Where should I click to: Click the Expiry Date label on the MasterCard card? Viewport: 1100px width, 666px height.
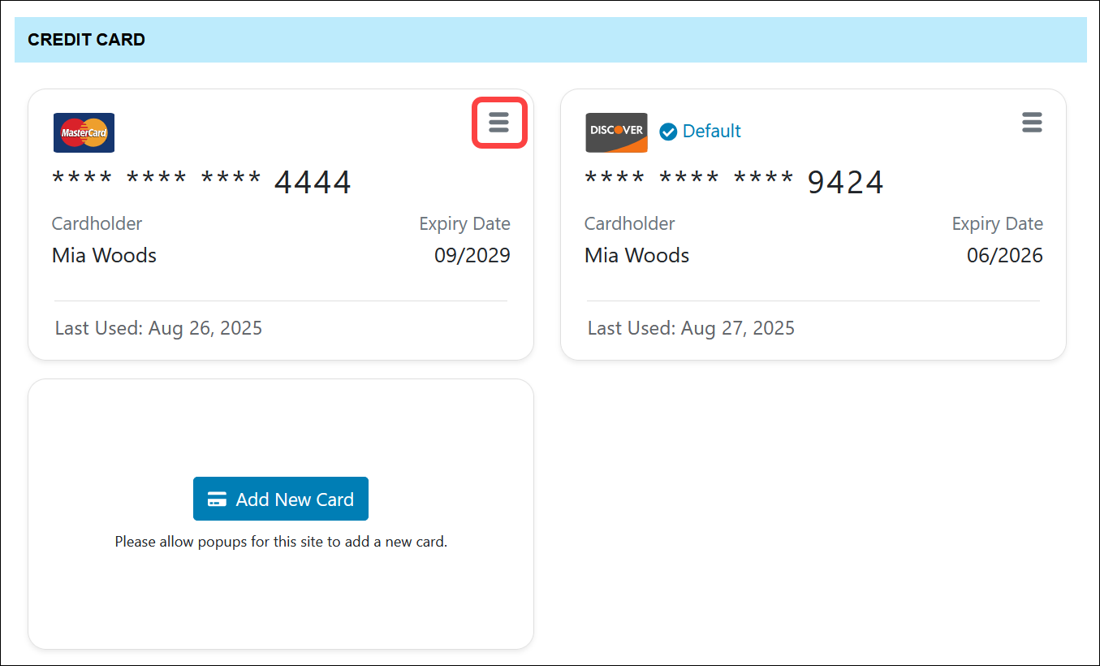point(464,224)
